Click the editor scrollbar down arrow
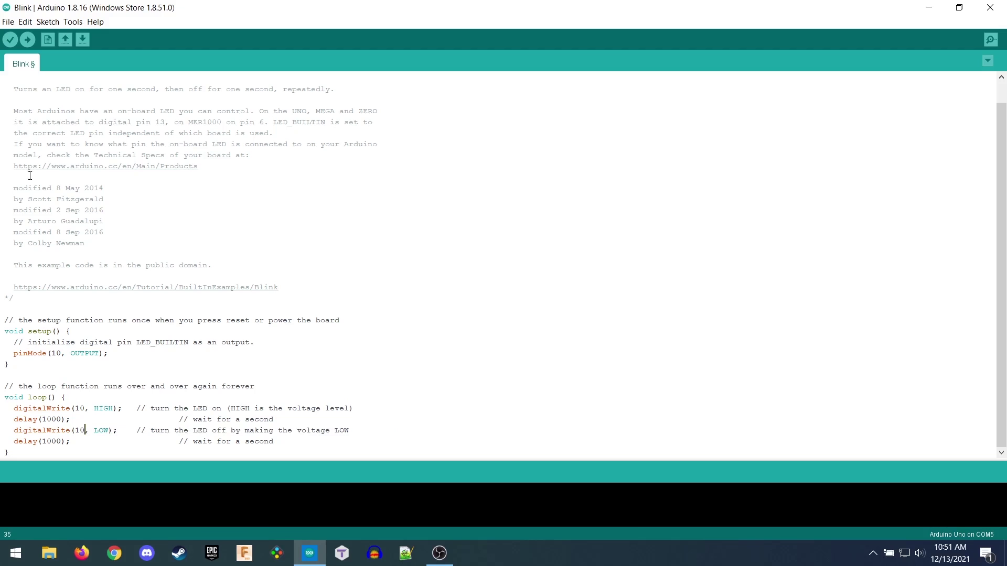1007x566 pixels. coord(1001,452)
